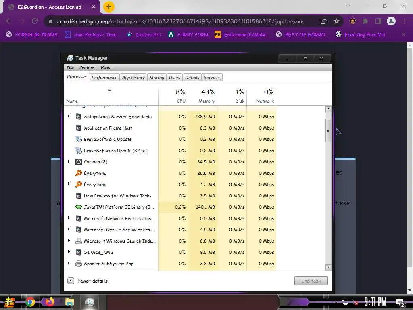Viewport: 413px width, 310px height.
Task: Expand Antimalware Service Executable process
Action: (69, 116)
